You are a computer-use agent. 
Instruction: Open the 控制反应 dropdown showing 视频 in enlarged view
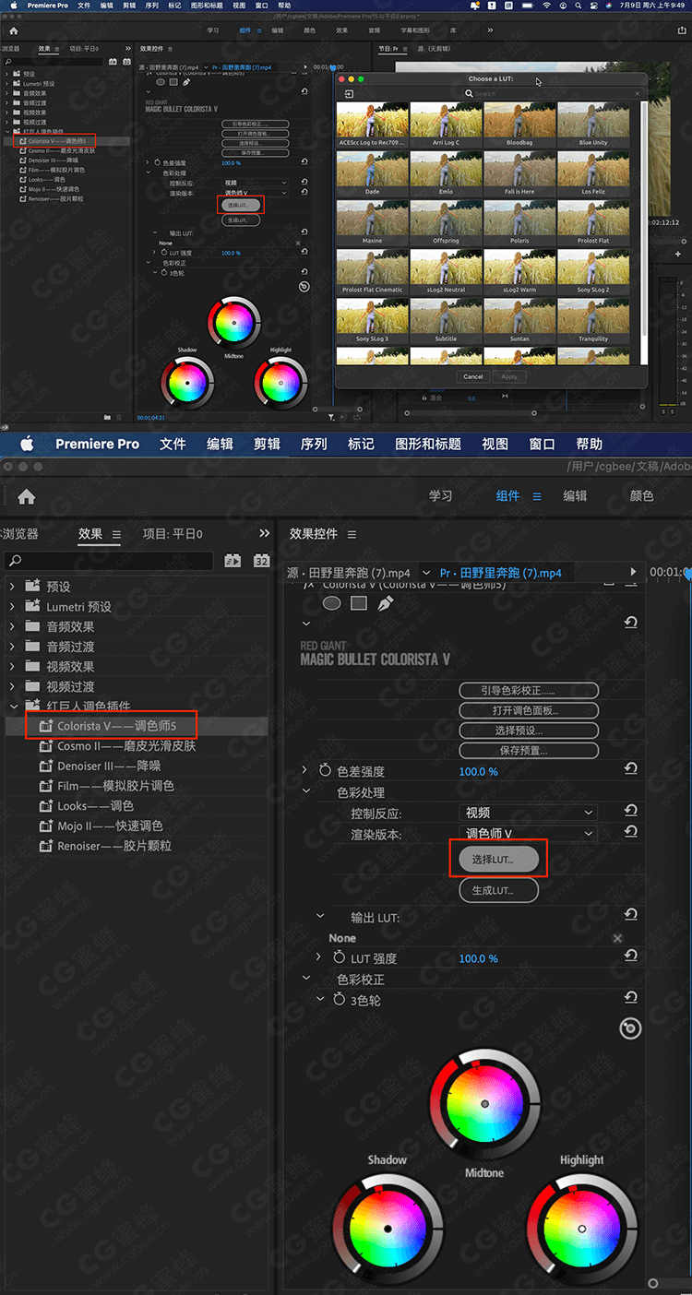tap(529, 813)
